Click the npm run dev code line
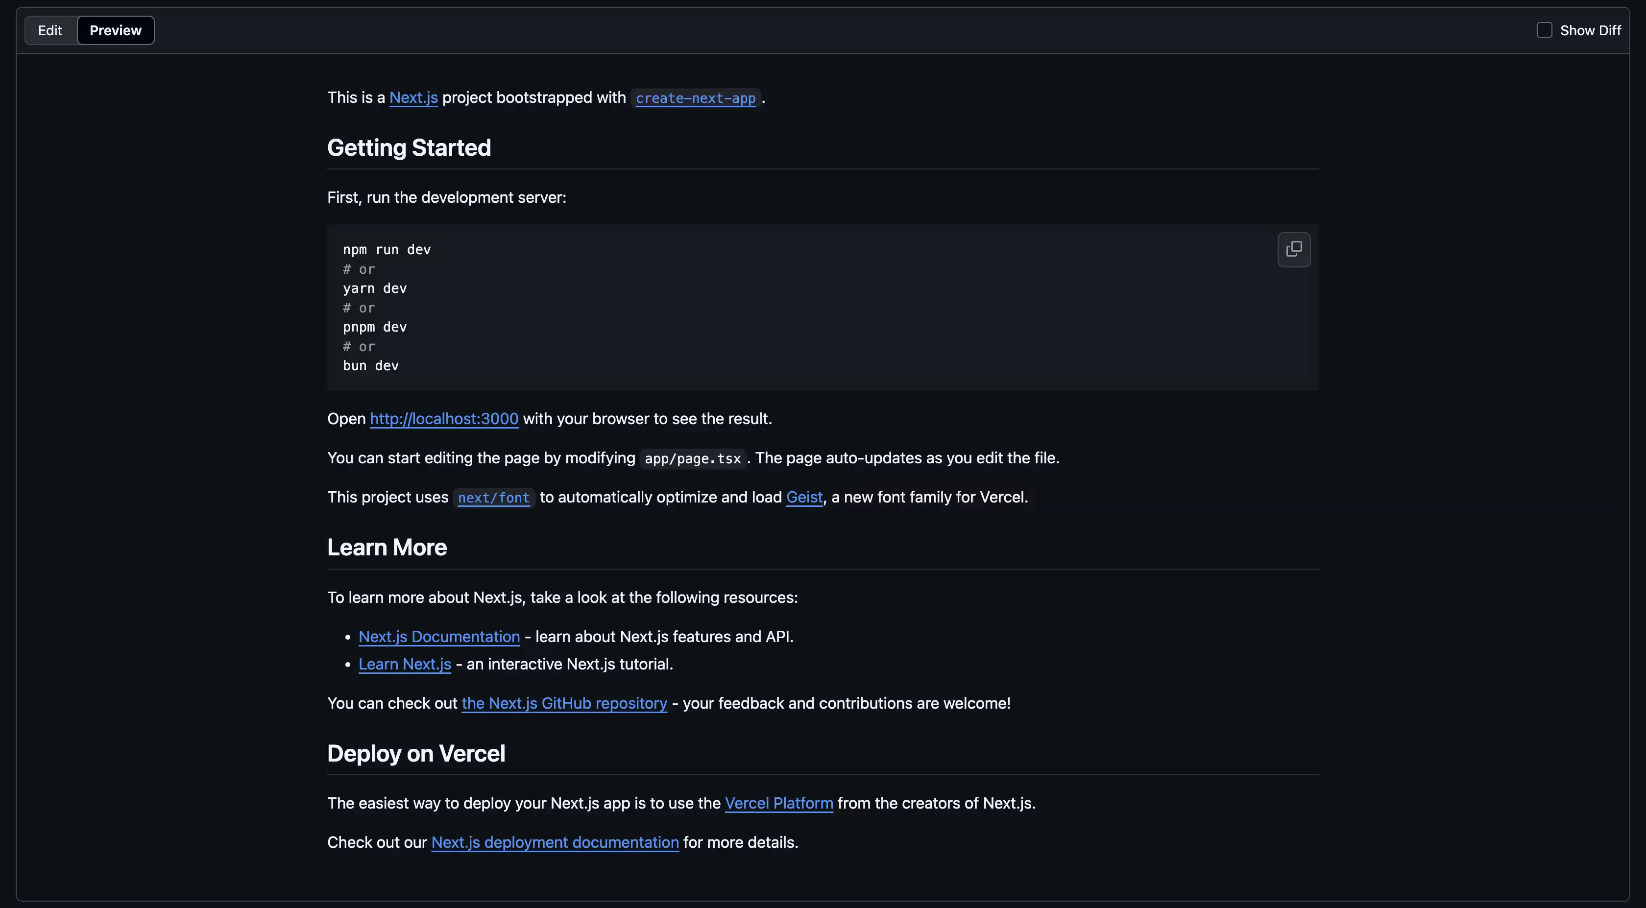1646x908 pixels. click(x=387, y=250)
